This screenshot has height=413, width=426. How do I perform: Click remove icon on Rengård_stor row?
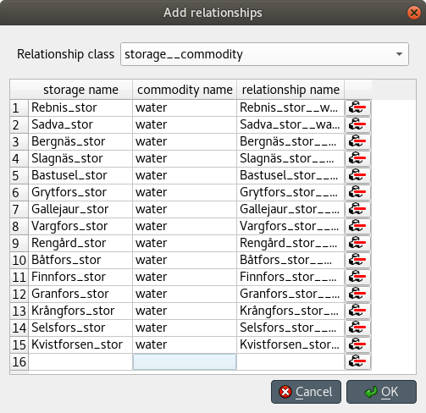[x=357, y=243]
